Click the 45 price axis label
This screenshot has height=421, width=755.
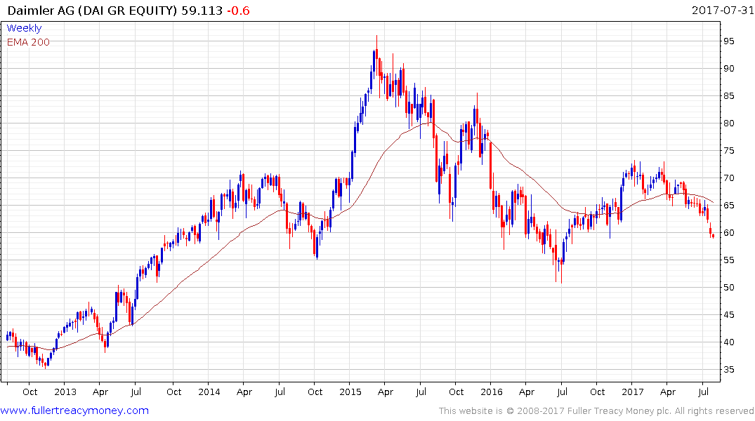[728, 315]
